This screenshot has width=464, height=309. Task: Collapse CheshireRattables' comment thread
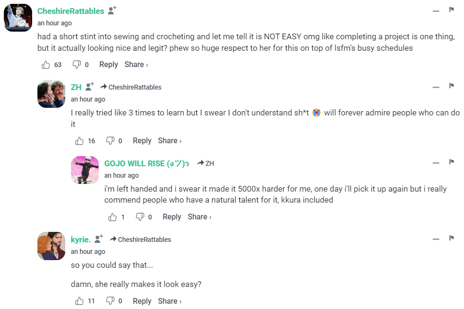point(436,11)
